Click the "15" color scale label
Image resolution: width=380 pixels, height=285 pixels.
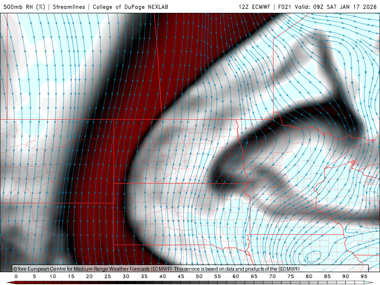tap(71, 276)
